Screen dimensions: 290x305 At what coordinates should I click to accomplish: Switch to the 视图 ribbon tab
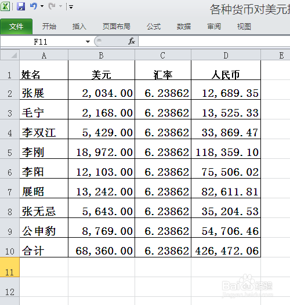point(244,27)
